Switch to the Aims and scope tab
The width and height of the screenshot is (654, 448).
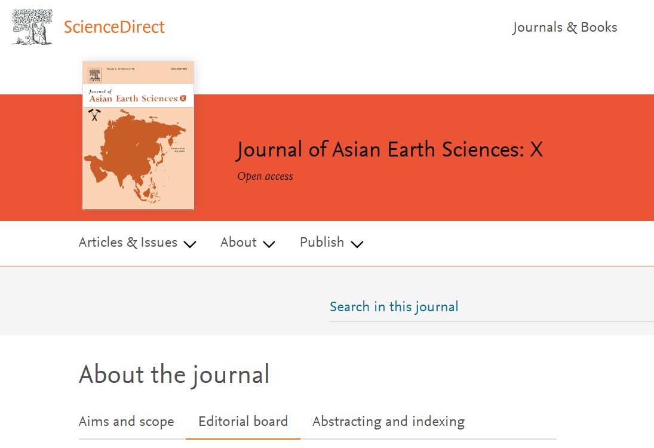click(127, 422)
